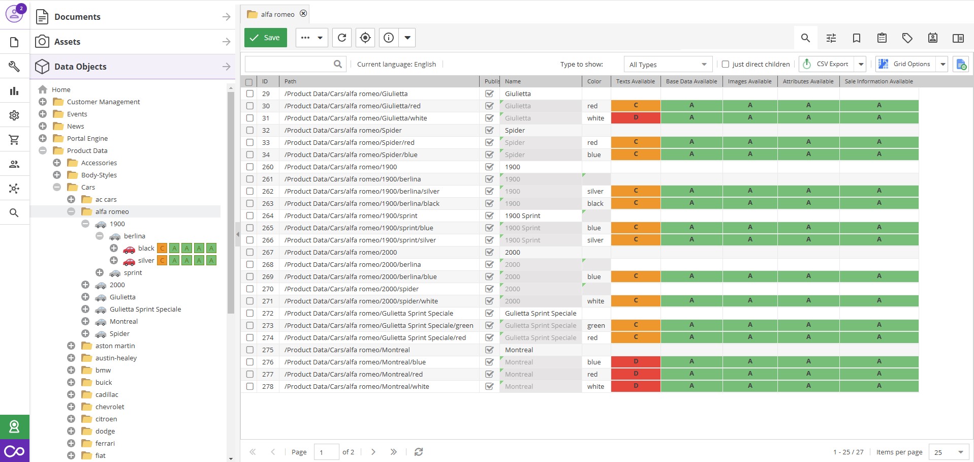
Task: Open the tags tab icon
Action: tap(907, 38)
